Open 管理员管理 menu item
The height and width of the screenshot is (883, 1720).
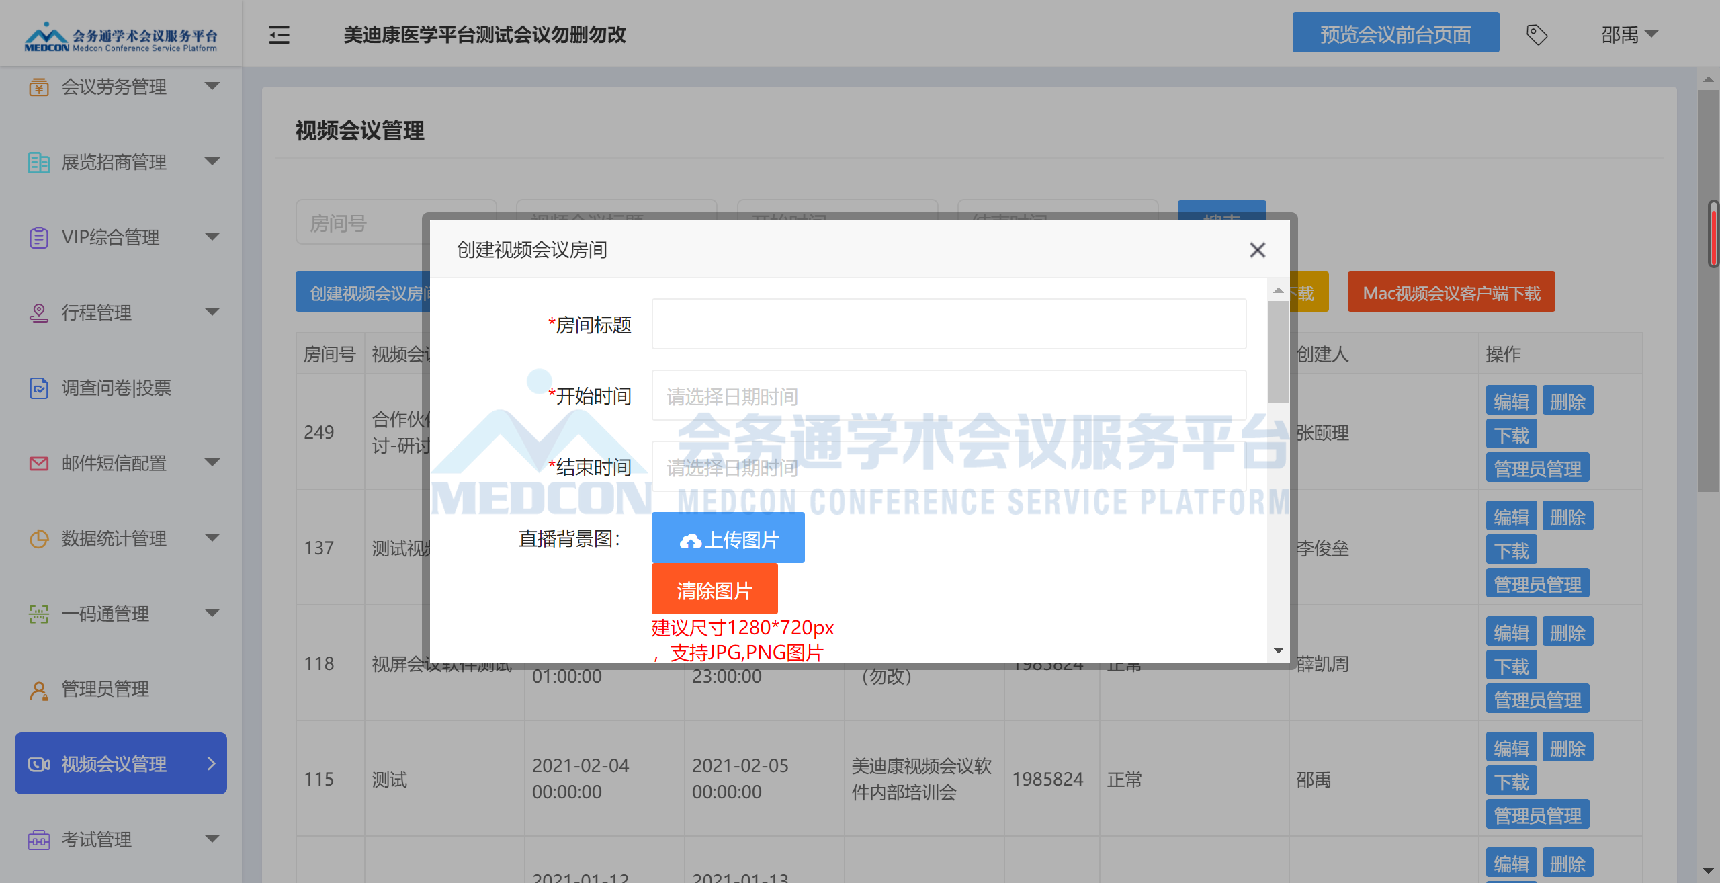tap(121, 689)
